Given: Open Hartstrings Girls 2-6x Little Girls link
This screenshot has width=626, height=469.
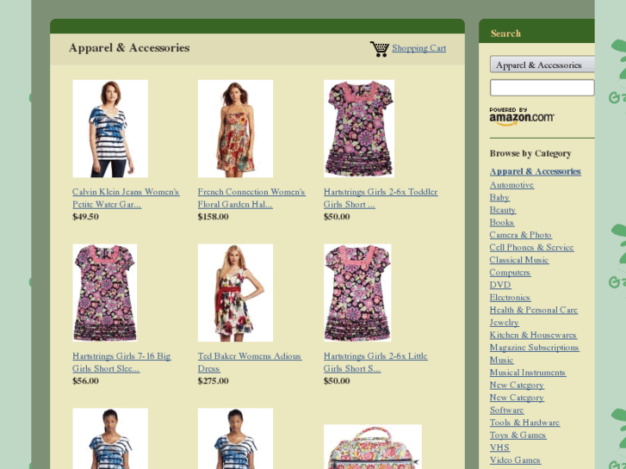Looking at the screenshot, I should point(375,362).
